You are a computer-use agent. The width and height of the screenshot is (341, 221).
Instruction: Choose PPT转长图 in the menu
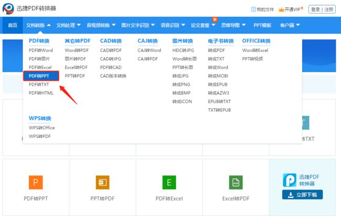[183, 68]
